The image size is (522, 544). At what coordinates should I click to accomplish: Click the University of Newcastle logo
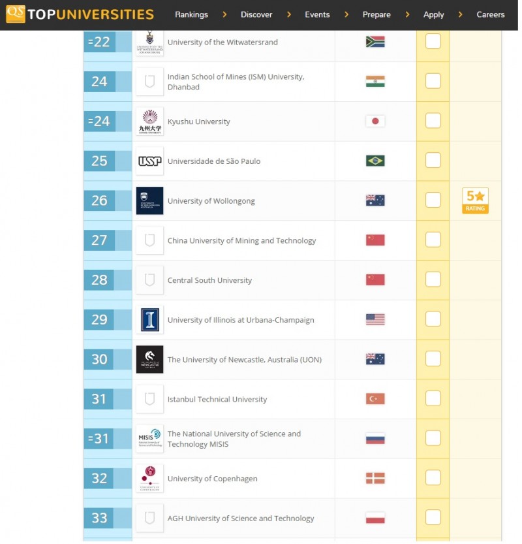149,359
